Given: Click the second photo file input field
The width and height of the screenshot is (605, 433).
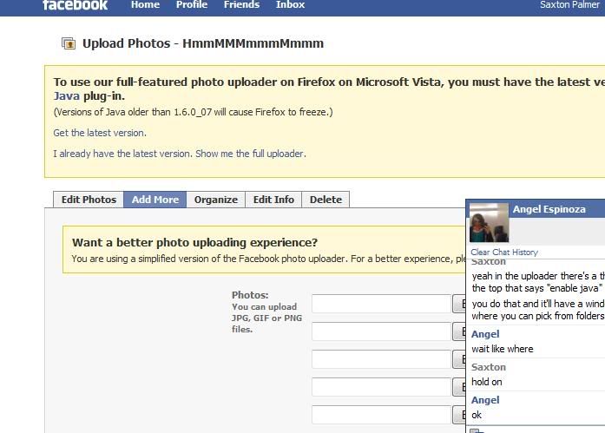Looking at the screenshot, I should [381, 331].
